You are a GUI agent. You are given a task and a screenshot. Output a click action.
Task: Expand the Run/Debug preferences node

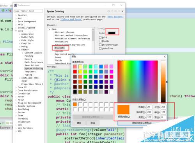pyautogui.click(x=16, y=109)
